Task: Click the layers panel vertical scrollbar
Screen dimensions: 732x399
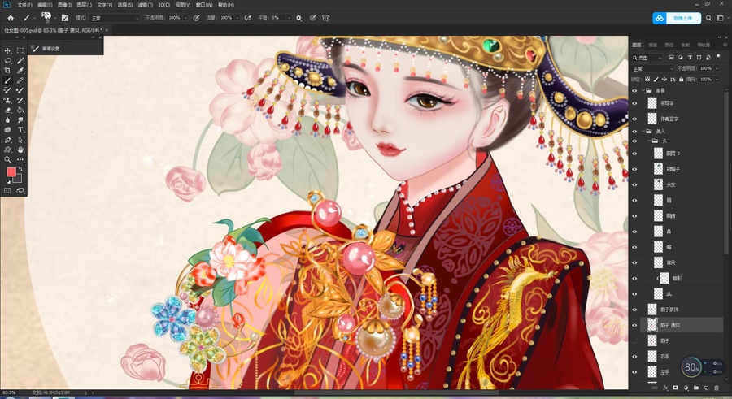Action: click(x=725, y=172)
